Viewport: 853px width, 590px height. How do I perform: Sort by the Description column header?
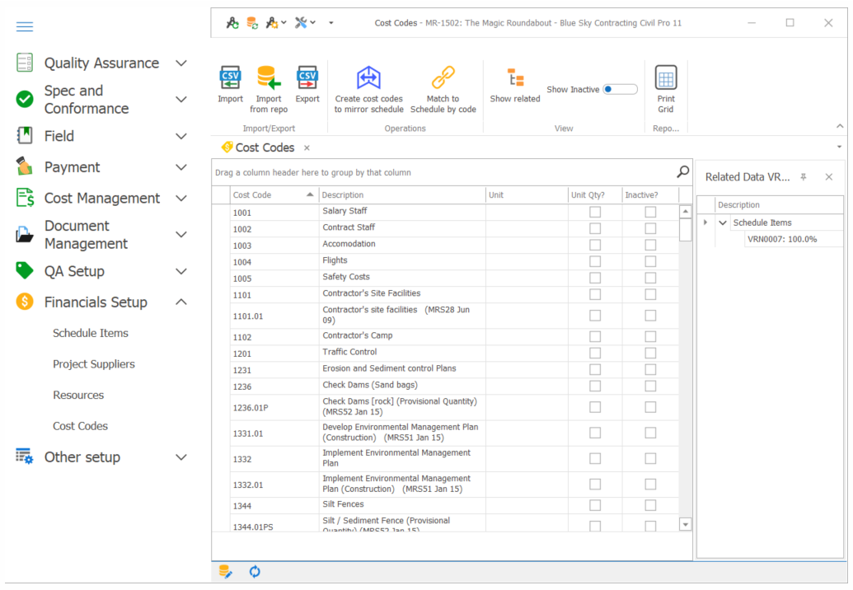[x=402, y=194]
